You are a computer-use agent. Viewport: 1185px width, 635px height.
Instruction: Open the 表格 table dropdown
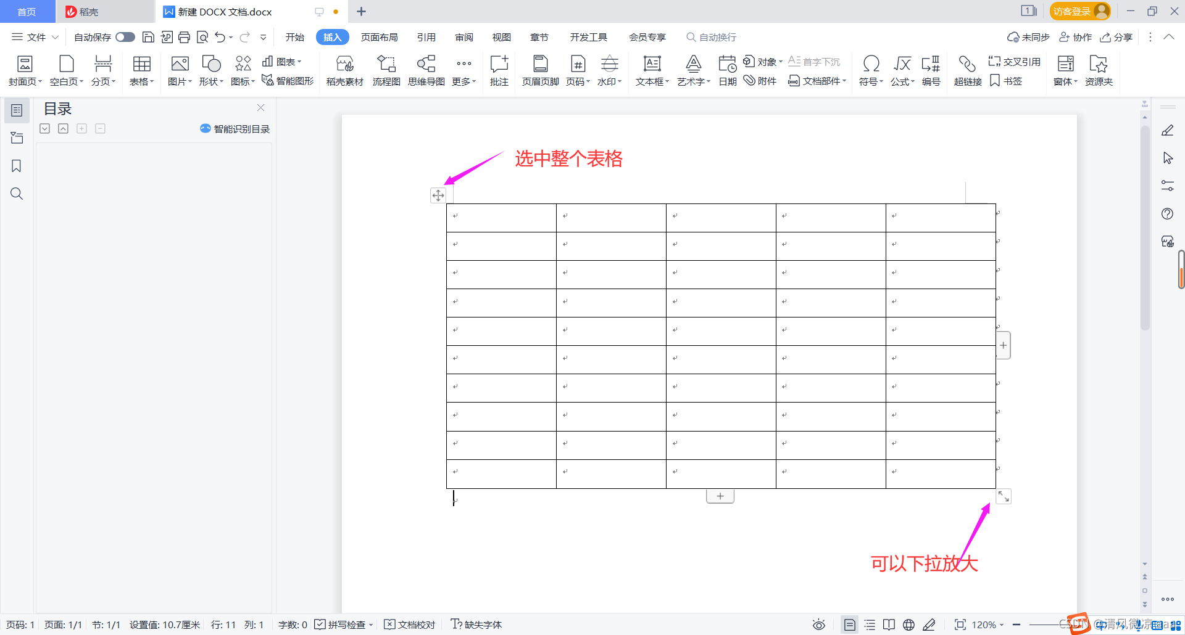pyautogui.click(x=141, y=70)
